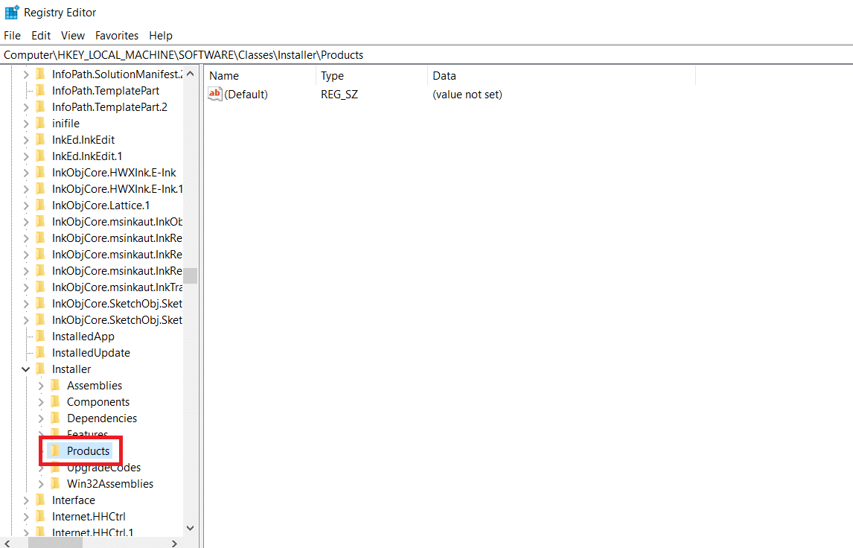Screen dimensions: 853x548
Task: Click the Dependencies folder icon
Action: pos(56,418)
